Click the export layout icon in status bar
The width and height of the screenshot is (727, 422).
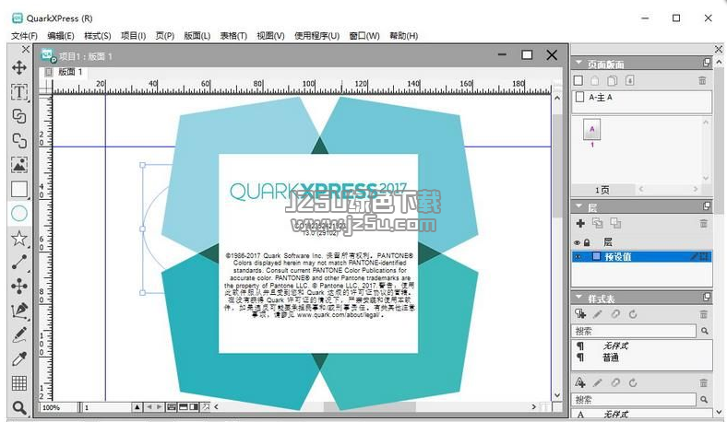206,406
